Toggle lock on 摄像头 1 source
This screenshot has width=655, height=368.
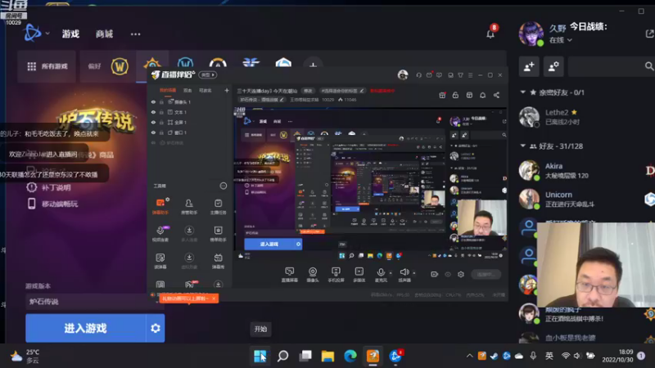point(161,102)
